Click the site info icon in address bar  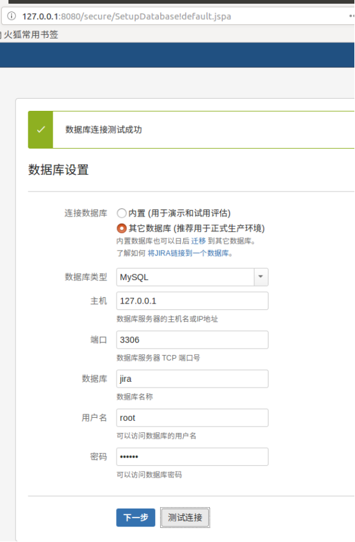tap(12, 16)
